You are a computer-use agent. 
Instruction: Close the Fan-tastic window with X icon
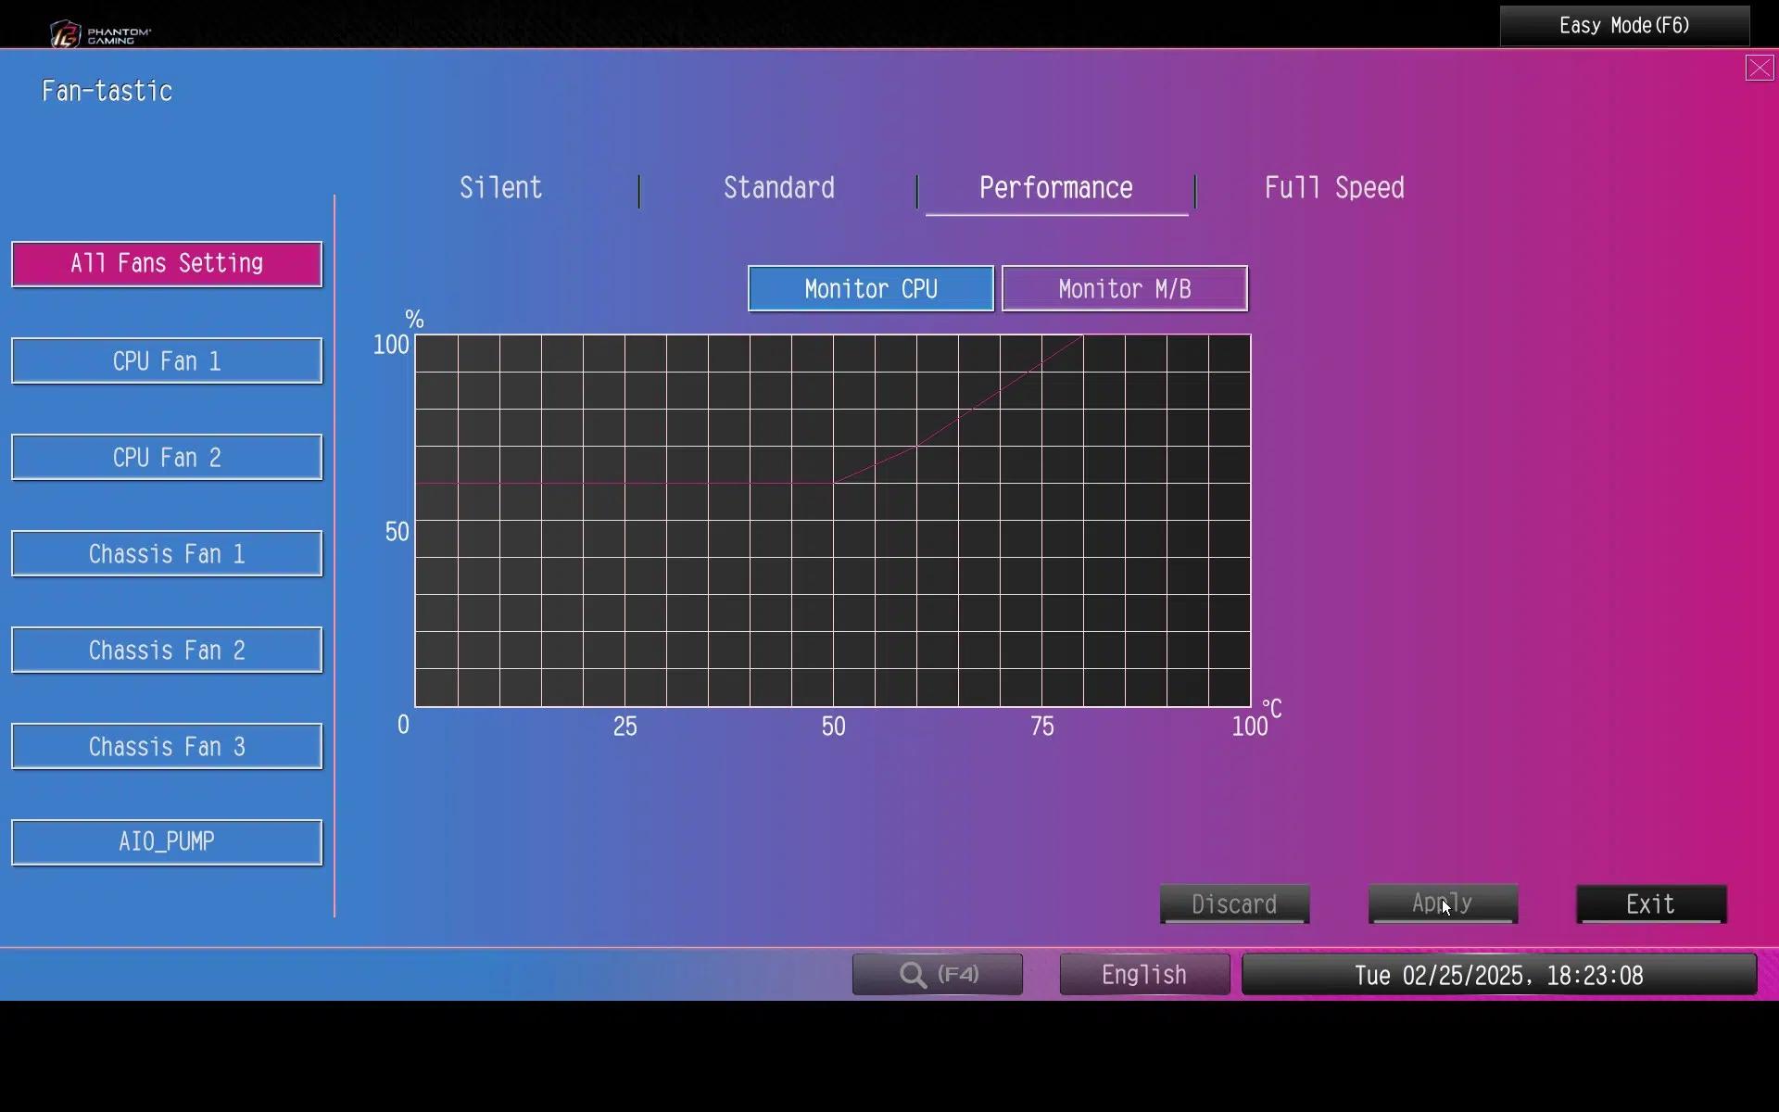pyautogui.click(x=1760, y=68)
